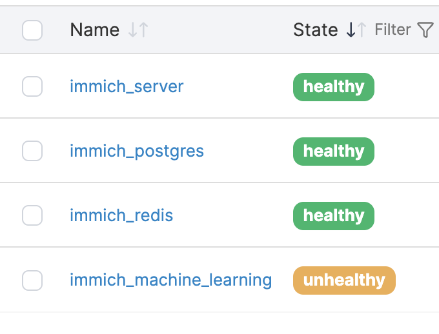This screenshot has height=334, width=439.
Task: Sort containers by State arrows icon
Action: click(x=356, y=30)
